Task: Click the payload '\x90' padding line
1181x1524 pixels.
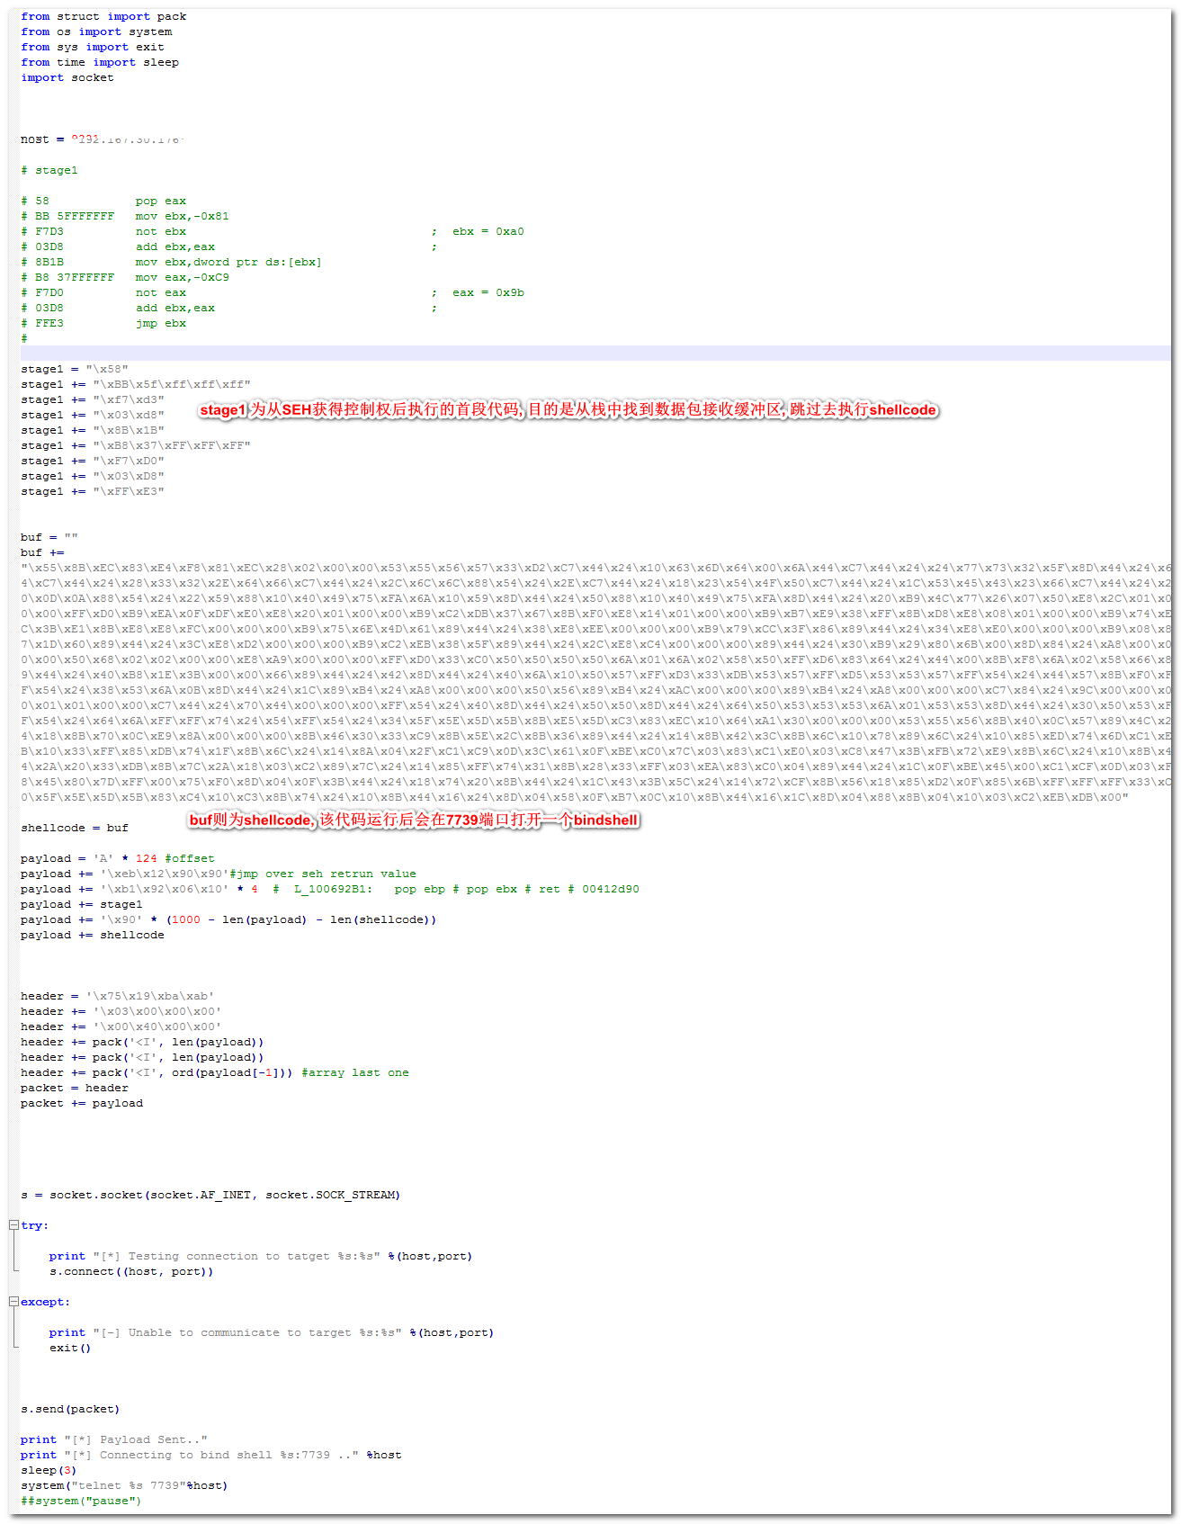Action: [228, 919]
